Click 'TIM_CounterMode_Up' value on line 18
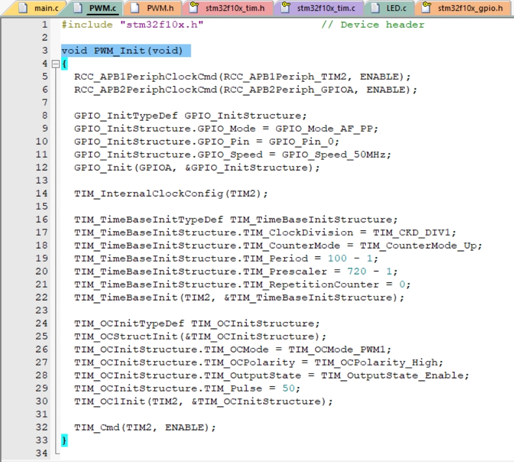 click(x=418, y=246)
